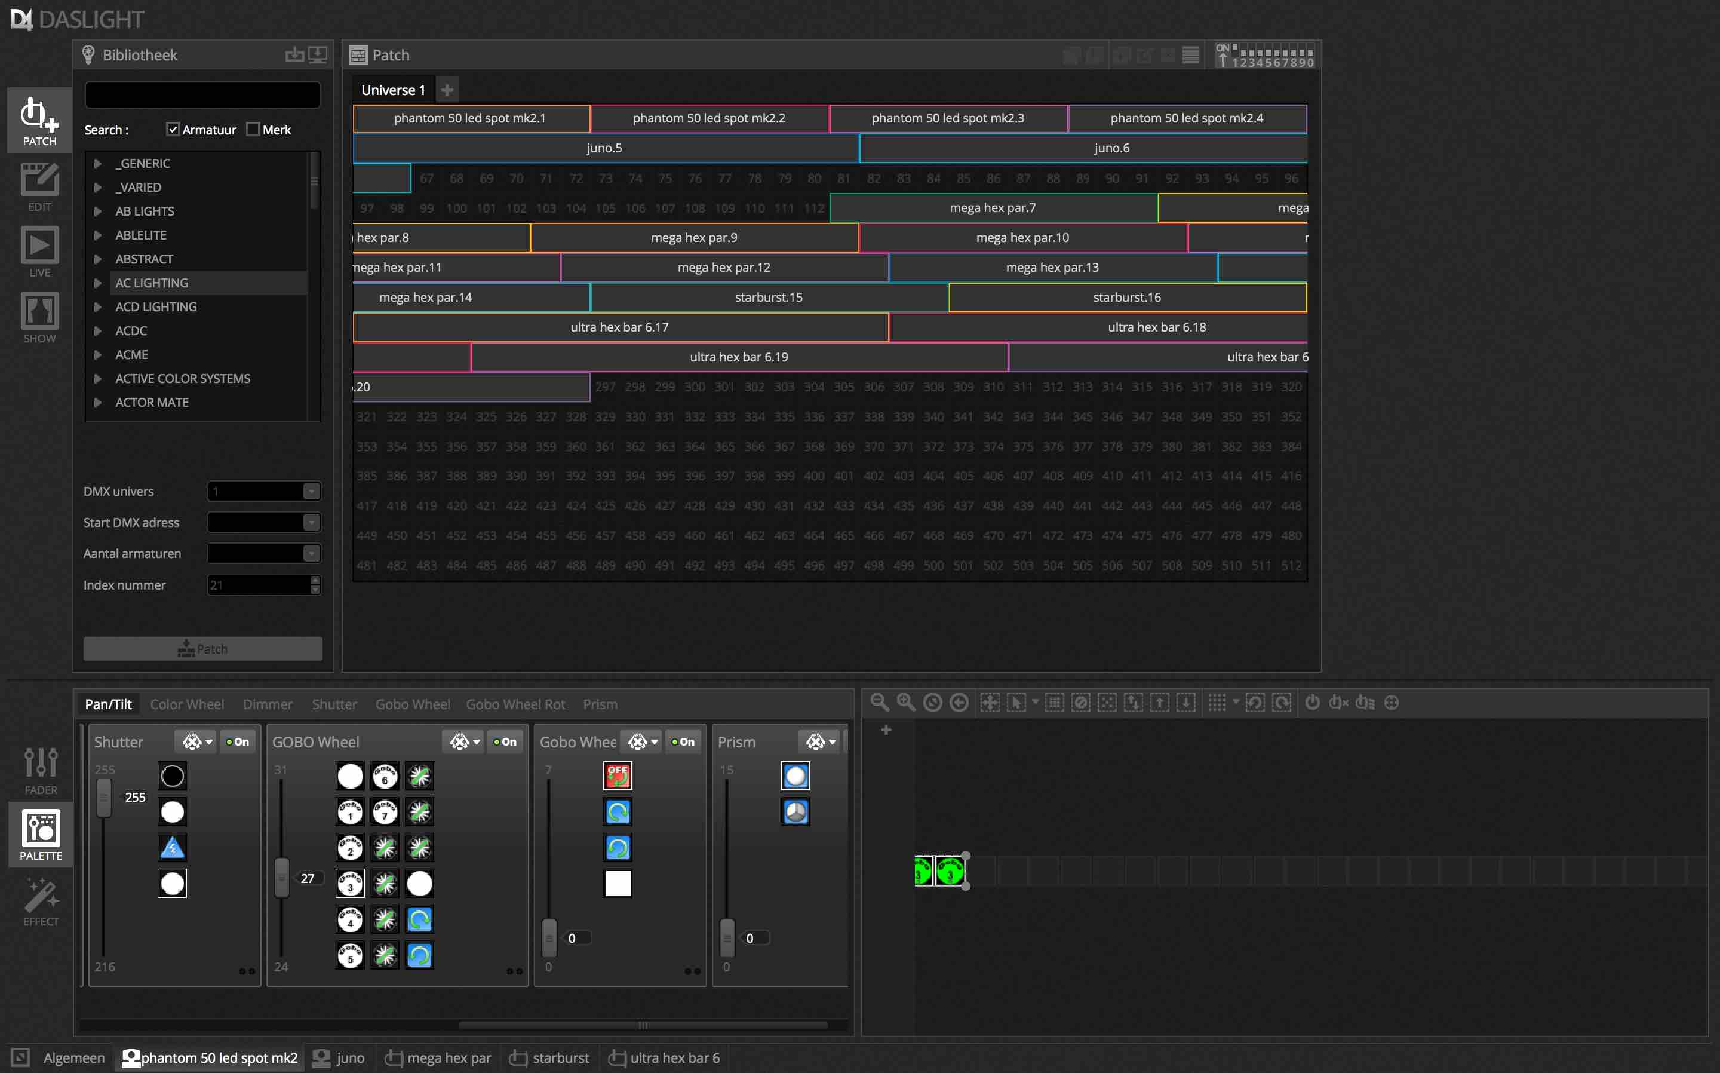Expand the ACTOR MATE folder
This screenshot has width=1720, height=1073.
(98, 403)
